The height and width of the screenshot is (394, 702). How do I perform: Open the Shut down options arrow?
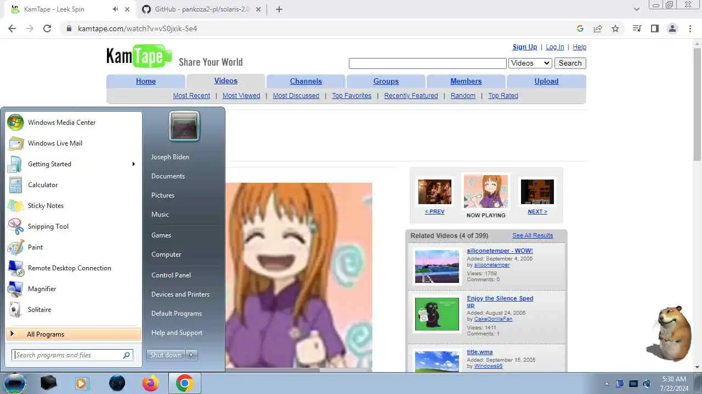[x=191, y=355]
